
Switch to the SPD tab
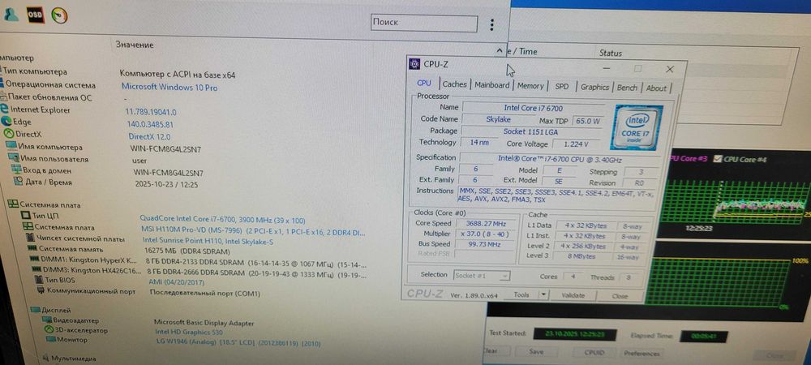(562, 86)
